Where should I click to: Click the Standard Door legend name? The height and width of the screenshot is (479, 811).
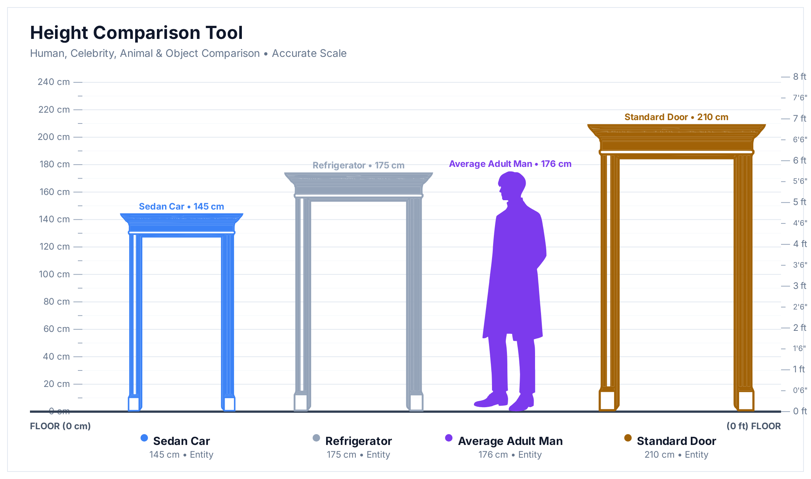point(677,441)
